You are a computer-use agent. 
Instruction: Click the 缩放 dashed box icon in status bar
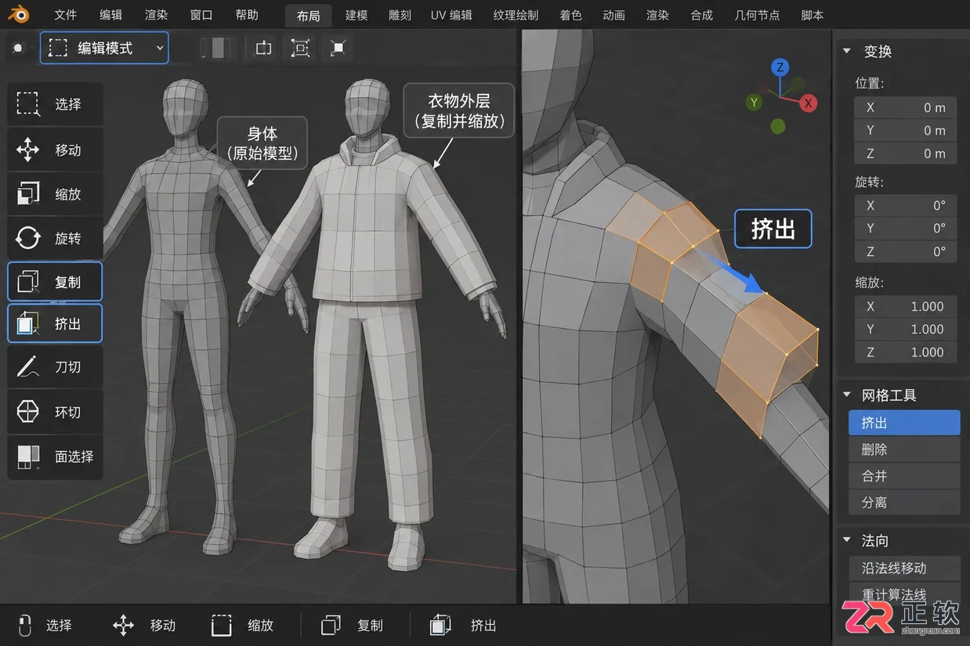[222, 625]
